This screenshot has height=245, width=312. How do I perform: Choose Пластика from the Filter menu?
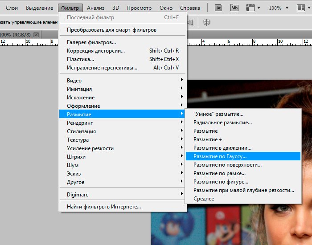80,59
